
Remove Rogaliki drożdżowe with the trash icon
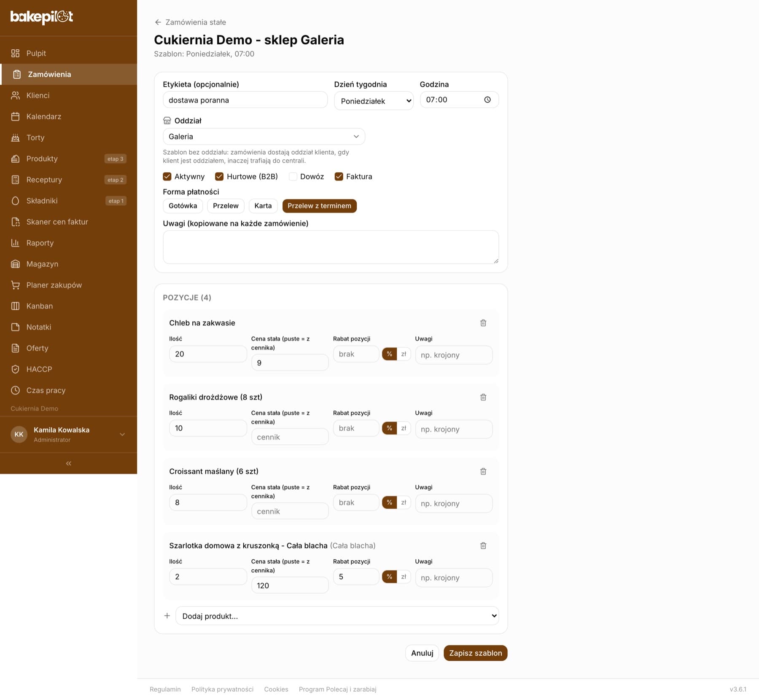point(483,397)
